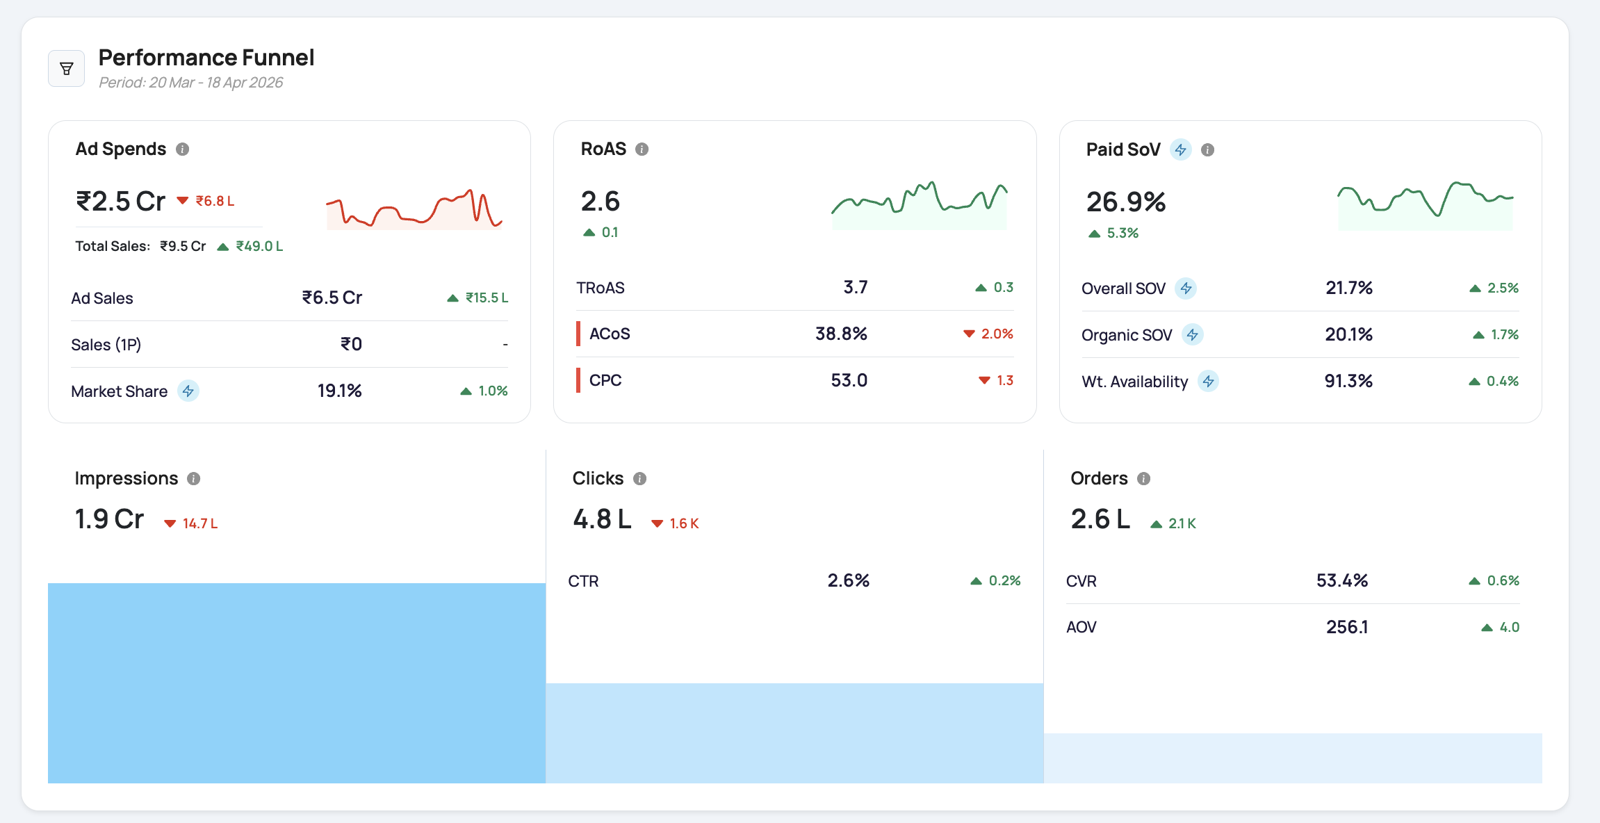This screenshot has height=823, width=1600.
Task: Click the lightning icon beside Market Share
Action: point(188,391)
